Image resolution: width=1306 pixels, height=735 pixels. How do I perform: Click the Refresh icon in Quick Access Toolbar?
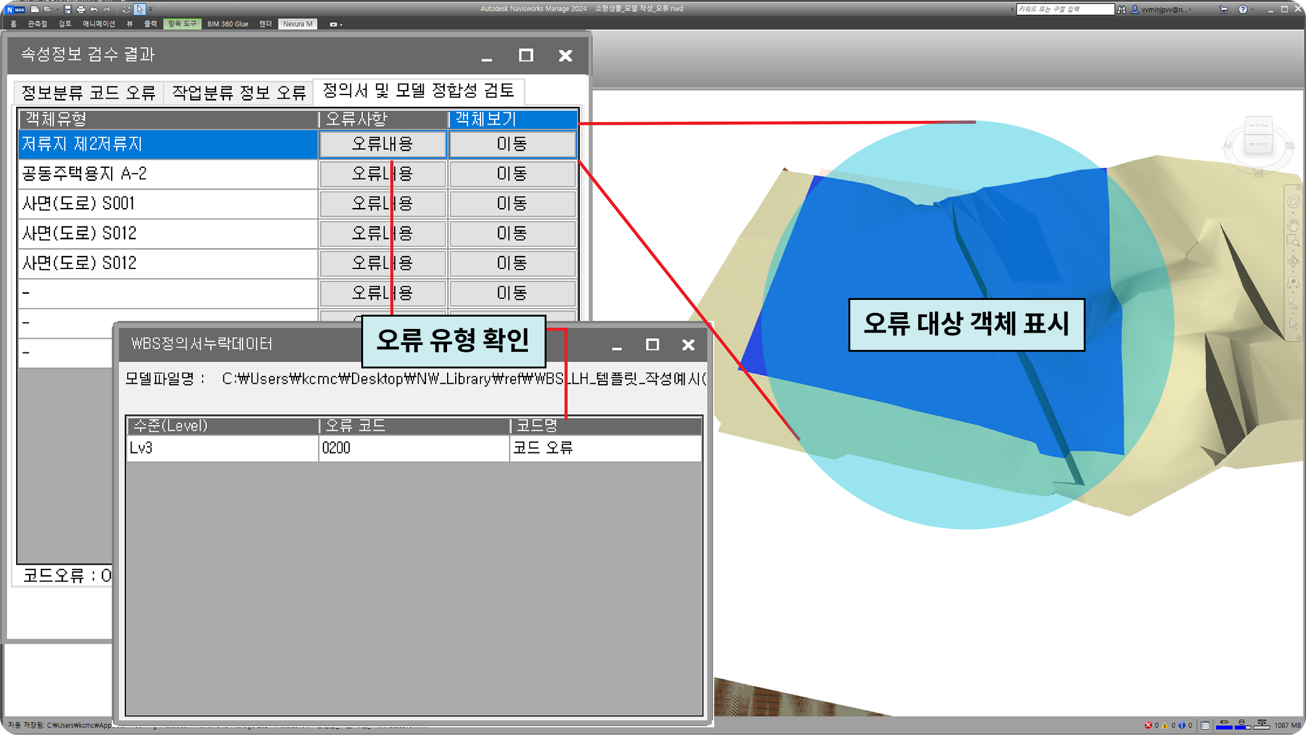126,9
